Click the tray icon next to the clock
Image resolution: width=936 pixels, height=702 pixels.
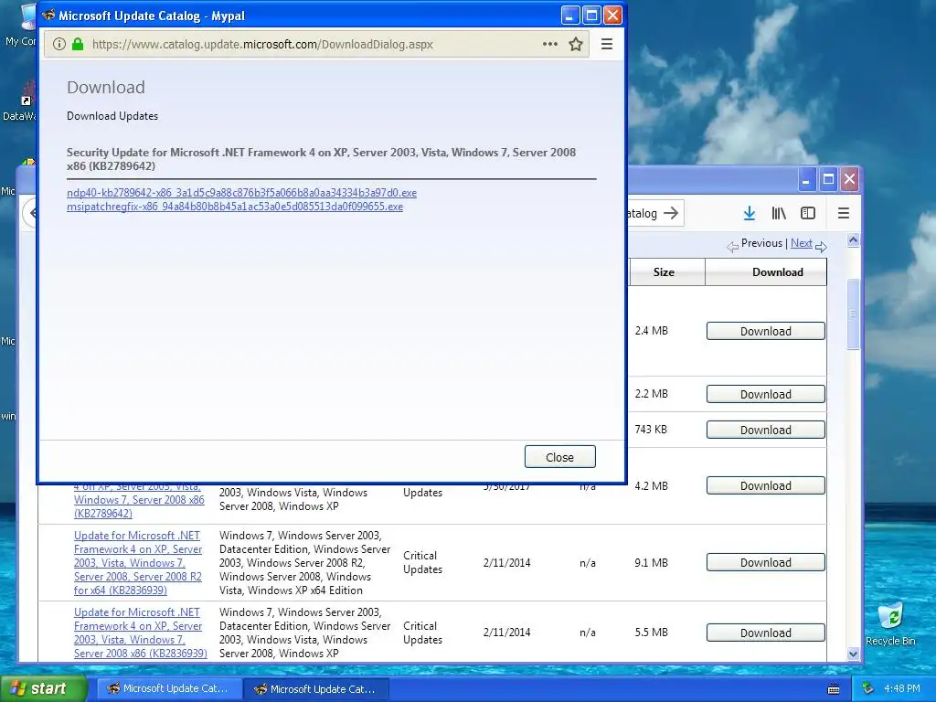868,688
